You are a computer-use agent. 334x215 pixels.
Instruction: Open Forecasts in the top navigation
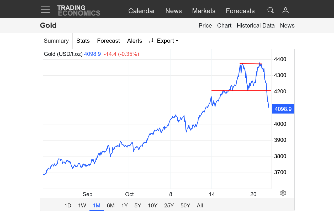[x=240, y=11]
